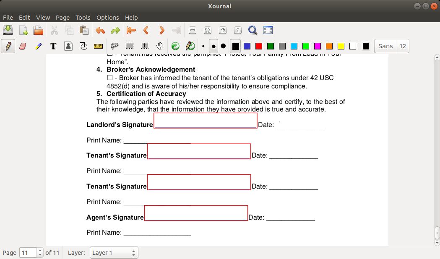Click the Undo arrow icon
The image size is (440, 259).
[100, 30]
